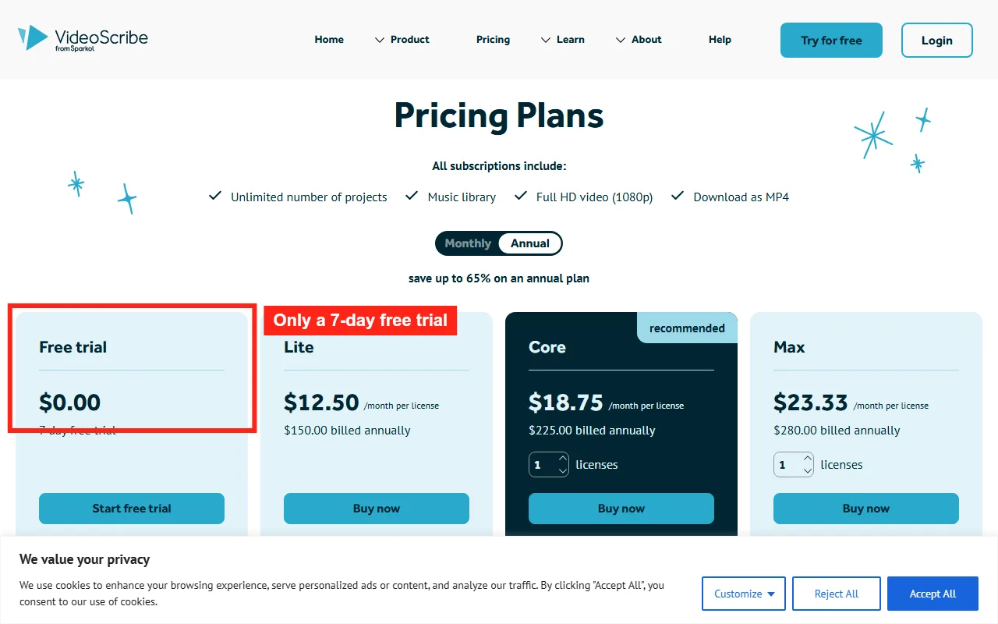This screenshot has height=624, width=998.
Task: Click the Start free trial button
Action: 132,509
